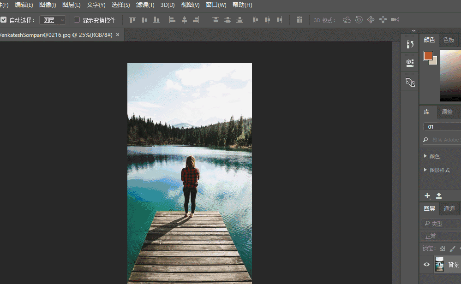Image resolution: width=461 pixels, height=284 pixels.
Task: Click the lock image pixels brush icon
Action: tap(453, 248)
